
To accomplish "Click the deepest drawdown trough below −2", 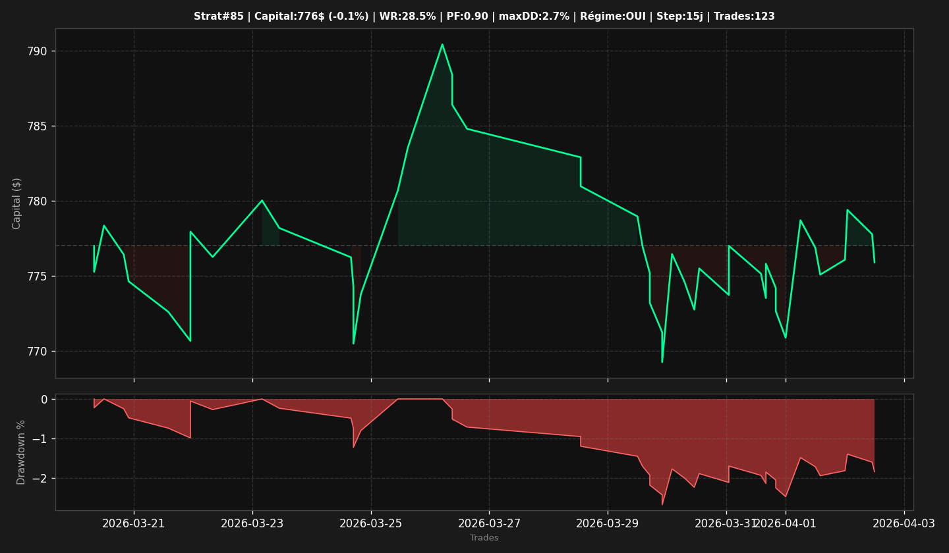I will click(x=662, y=504).
